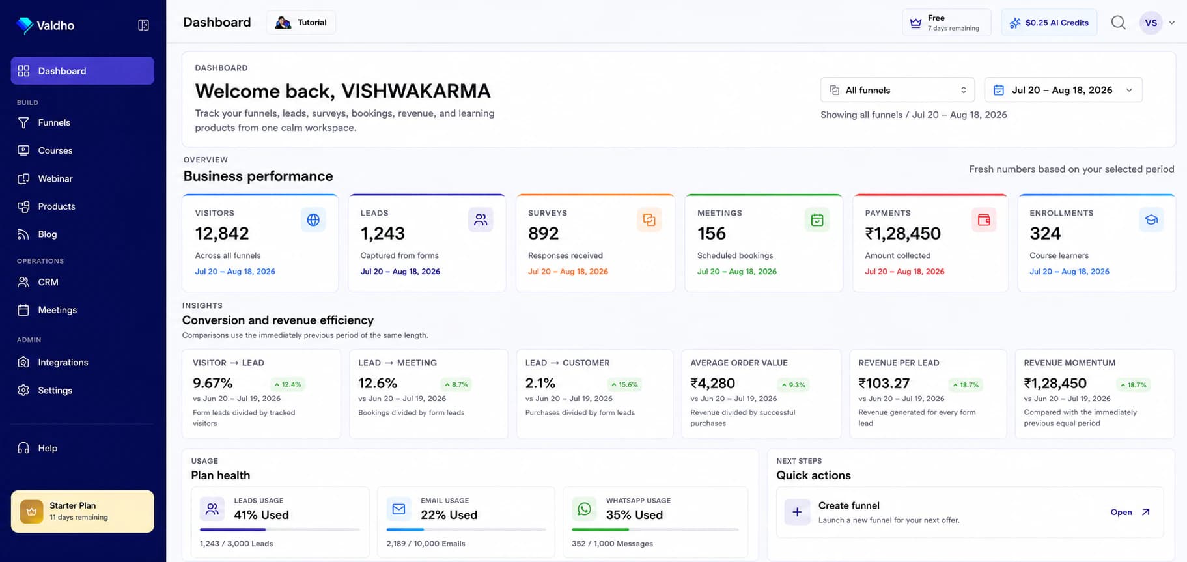
Task: Click the Welcome back, VISHWAKARMA heading
Action: coord(342,91)
